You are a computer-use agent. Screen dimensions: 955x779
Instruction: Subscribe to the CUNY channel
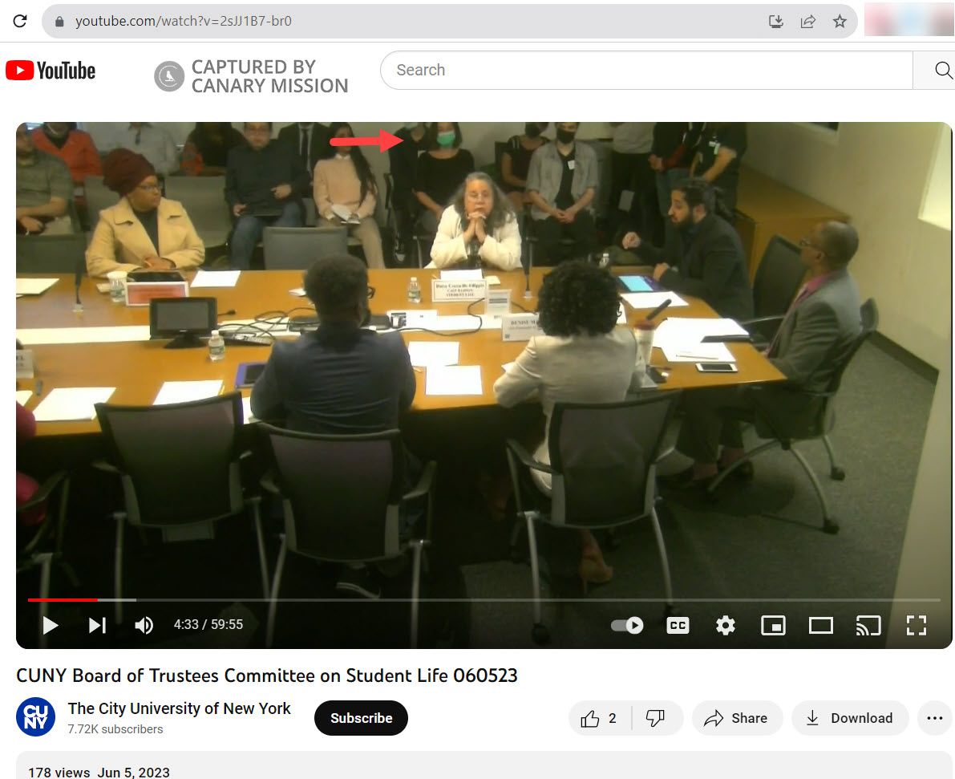click(361, 718)
